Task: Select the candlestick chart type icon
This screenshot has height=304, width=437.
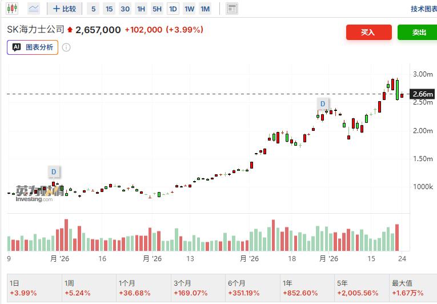Action: click(12, 9)
